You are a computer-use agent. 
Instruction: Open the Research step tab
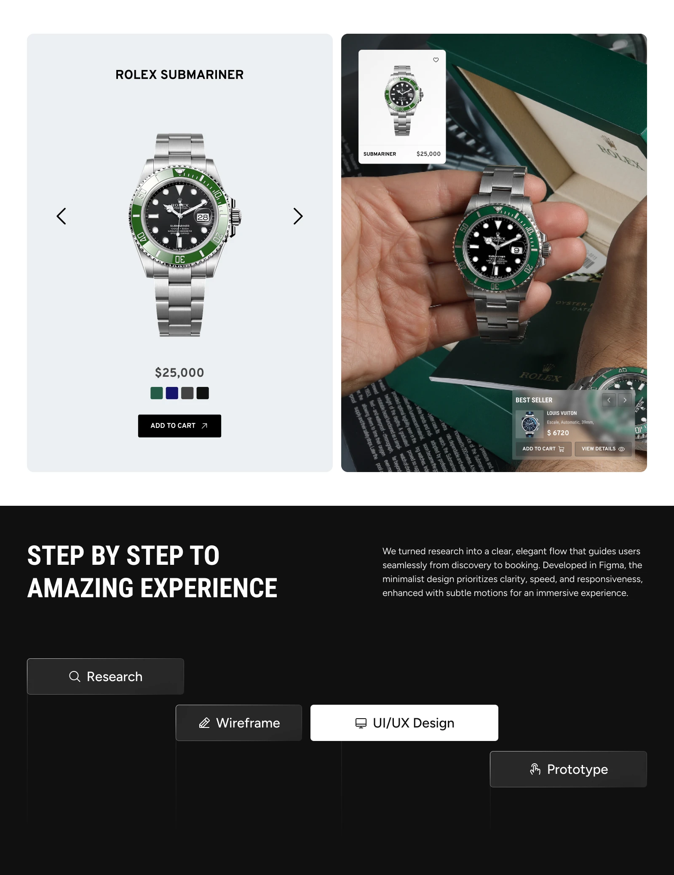(x=105, y=676)
